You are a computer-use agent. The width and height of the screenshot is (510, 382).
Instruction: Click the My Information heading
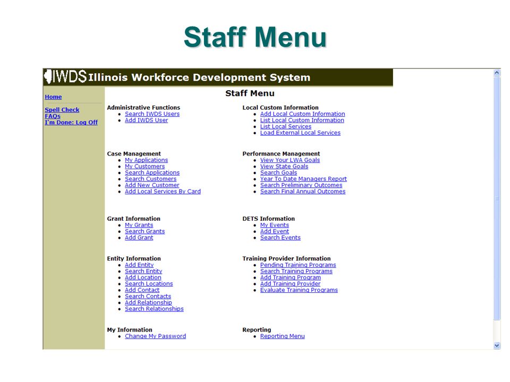[x=130, y=329]
